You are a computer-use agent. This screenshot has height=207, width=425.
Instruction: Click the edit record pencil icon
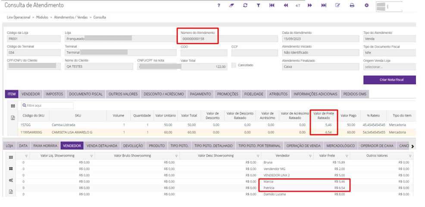pyautogui.click(x=338, y=6)
